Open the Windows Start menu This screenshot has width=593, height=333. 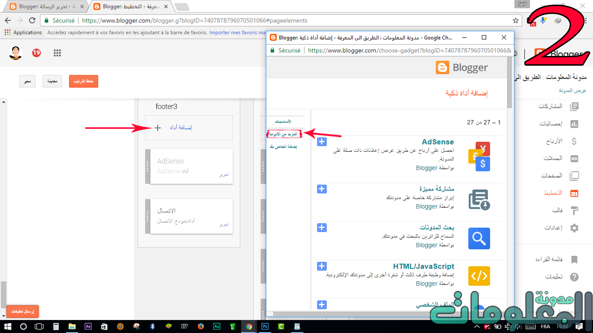[x=8, y=326]
